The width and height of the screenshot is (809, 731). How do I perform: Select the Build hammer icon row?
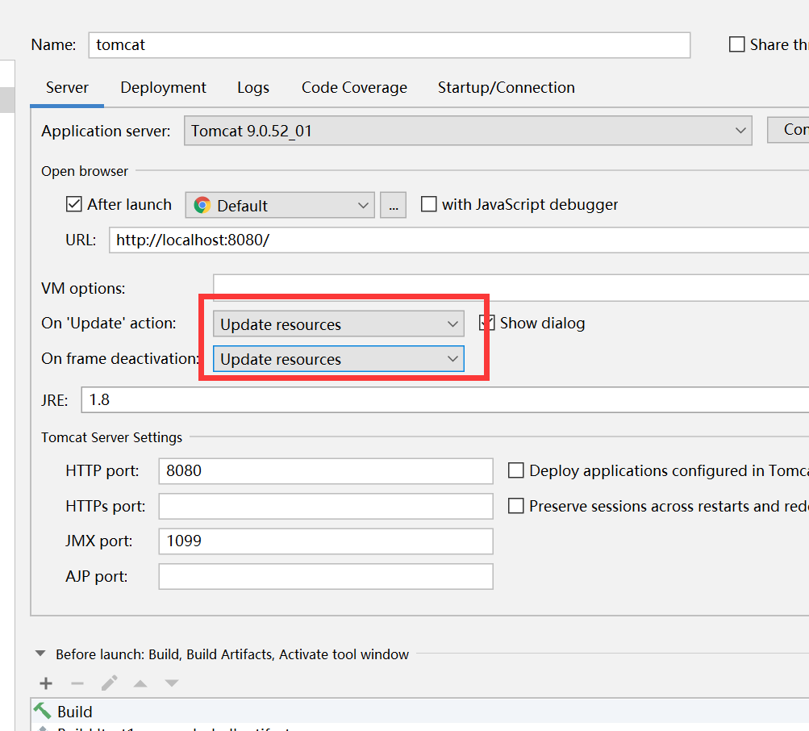pos(420,712)
